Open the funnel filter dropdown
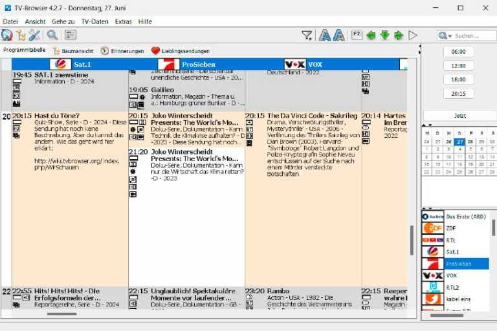Viewport: 497px width, 331px height. click(307, 36)
